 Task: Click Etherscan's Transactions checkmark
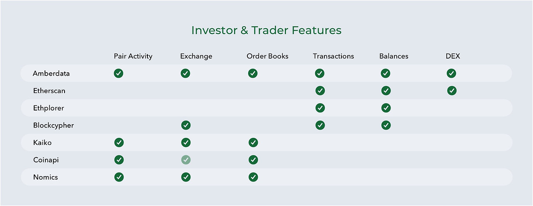tap(320, 91)
